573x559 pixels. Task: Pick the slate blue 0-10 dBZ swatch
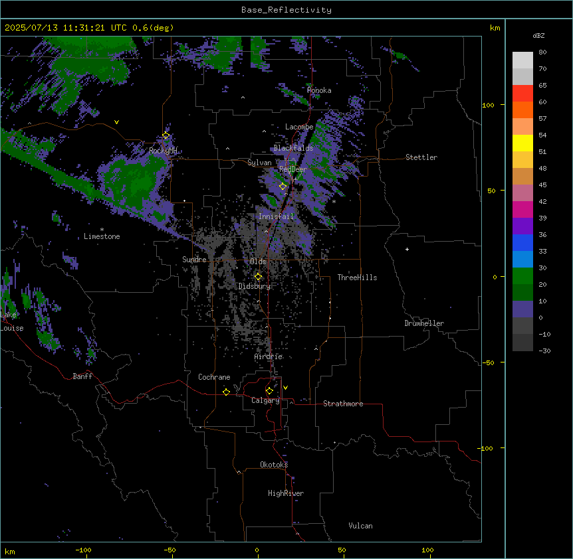522,309
